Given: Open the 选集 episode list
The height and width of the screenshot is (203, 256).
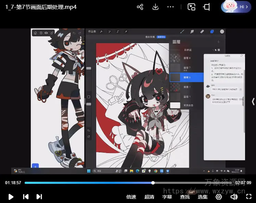Looking at the screenshot, I should click(203, 197).
